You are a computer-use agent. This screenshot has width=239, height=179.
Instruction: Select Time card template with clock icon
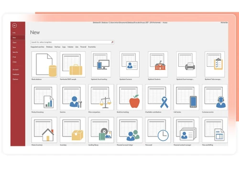tap(158, 130)
